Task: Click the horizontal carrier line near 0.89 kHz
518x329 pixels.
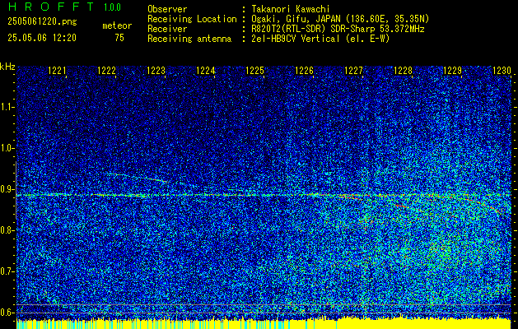Action: [x=264, y=195]
